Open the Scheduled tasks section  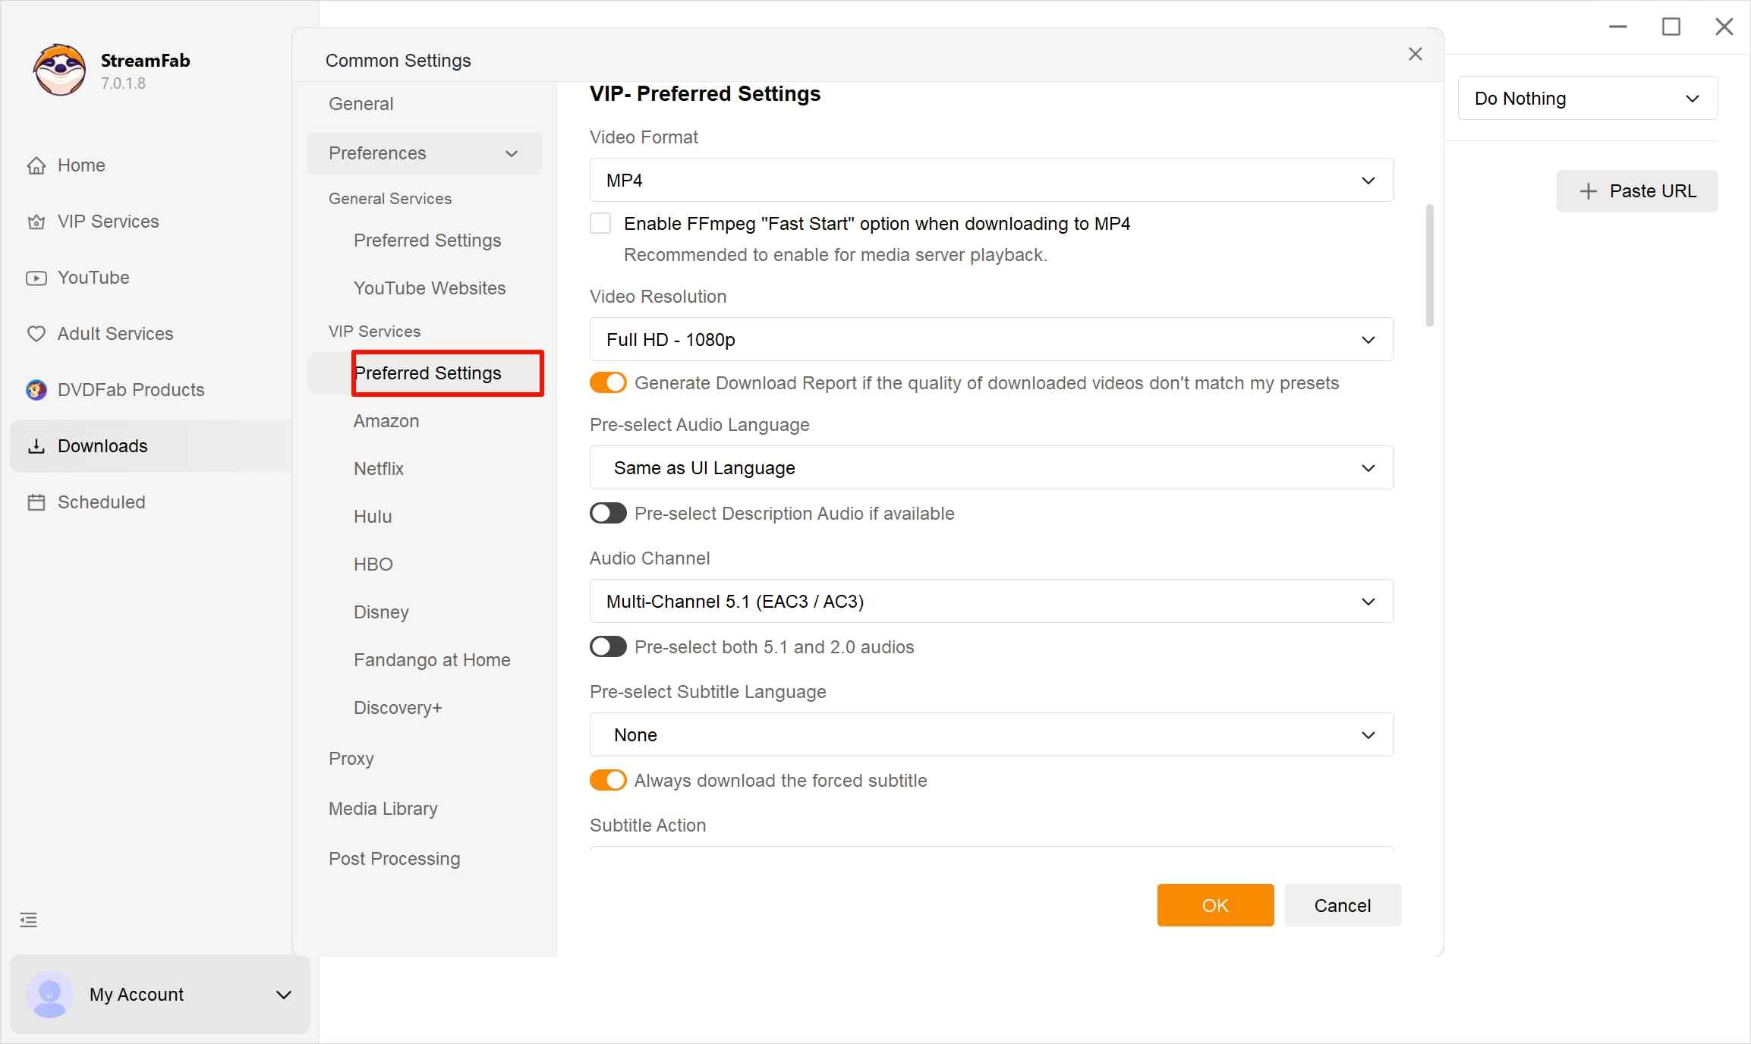tap(100, 502)
